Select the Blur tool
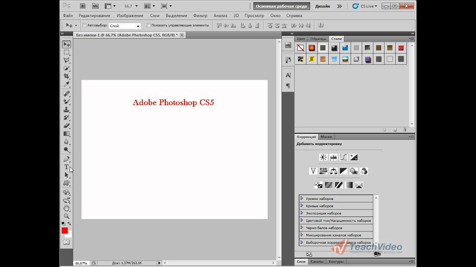Screen dimensions: 476x267 (67, 142)
